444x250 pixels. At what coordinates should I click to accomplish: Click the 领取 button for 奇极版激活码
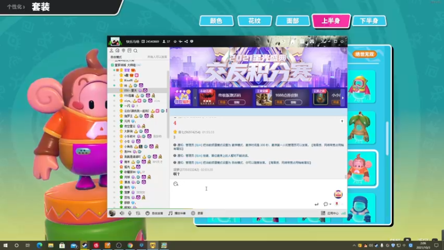(x=237, y=102)
